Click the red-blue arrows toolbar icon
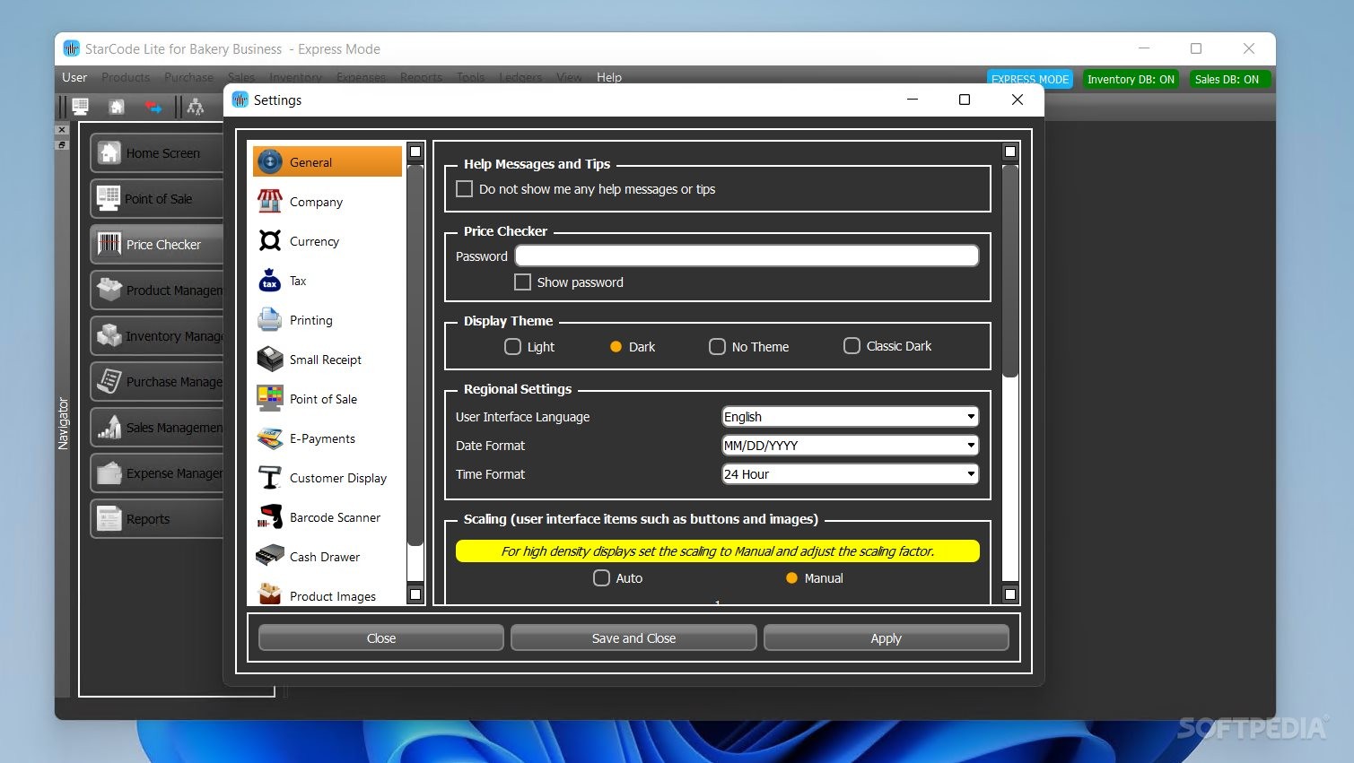1354x763 pixels. (153, 107)
